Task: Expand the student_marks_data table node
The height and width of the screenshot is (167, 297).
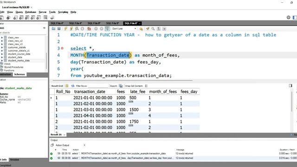Action: (x=2, y=61)
